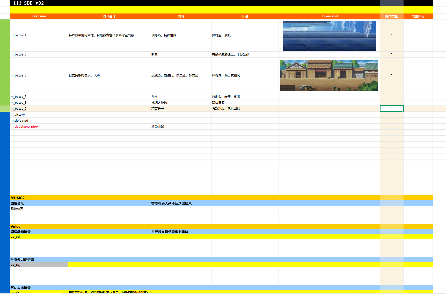Select the 完成数量 header cell
Image resolution: width=446 pixels, height=294 pixels.
pyautogui.click(x=391, y=16)
